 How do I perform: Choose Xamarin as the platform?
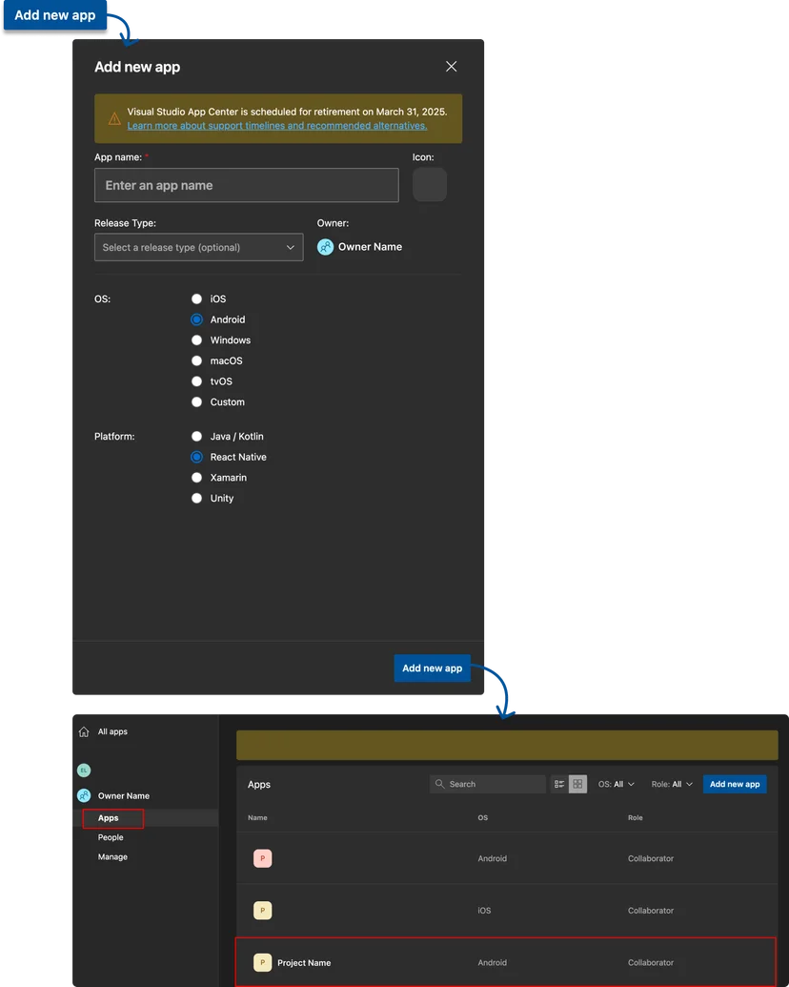(x=197, y=477)
